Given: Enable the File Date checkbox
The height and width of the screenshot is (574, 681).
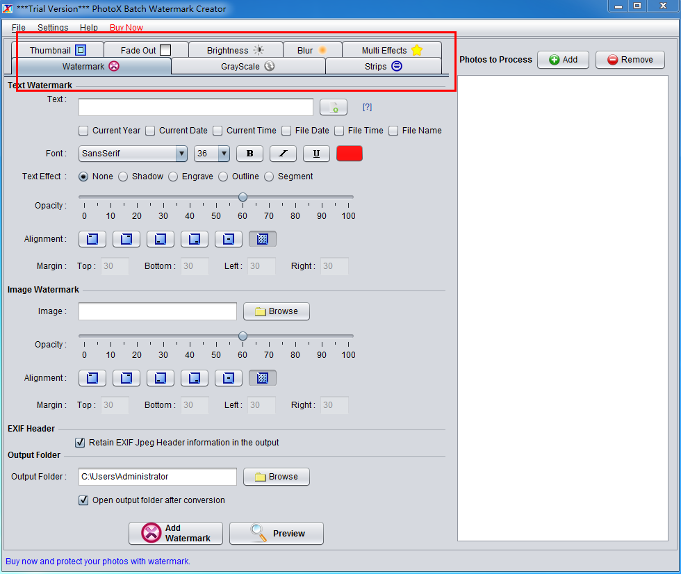Looking at the screenshot, I should [286, 131].
